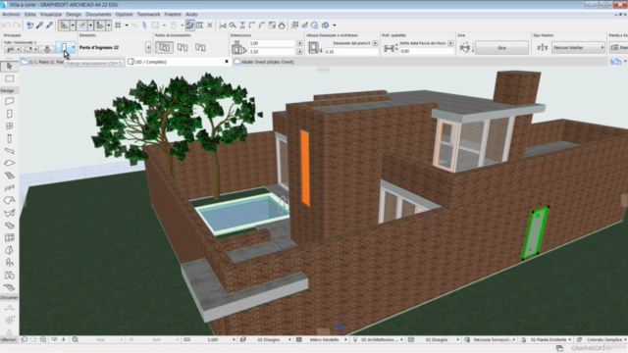
Task: Select the first insertion point option
Action: pyautogui.click(x=164, y=48)
